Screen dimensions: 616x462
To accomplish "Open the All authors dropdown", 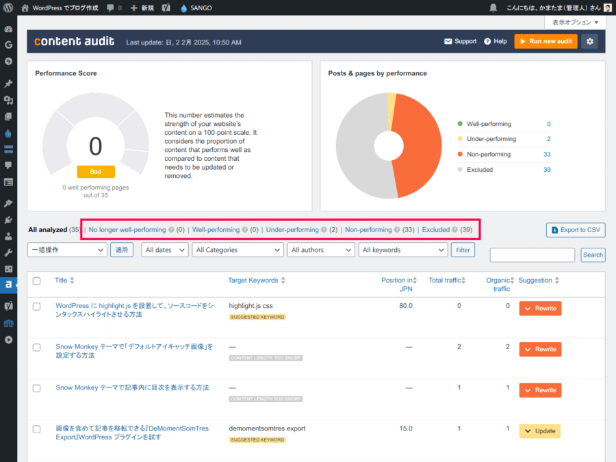I will (321, 250).
